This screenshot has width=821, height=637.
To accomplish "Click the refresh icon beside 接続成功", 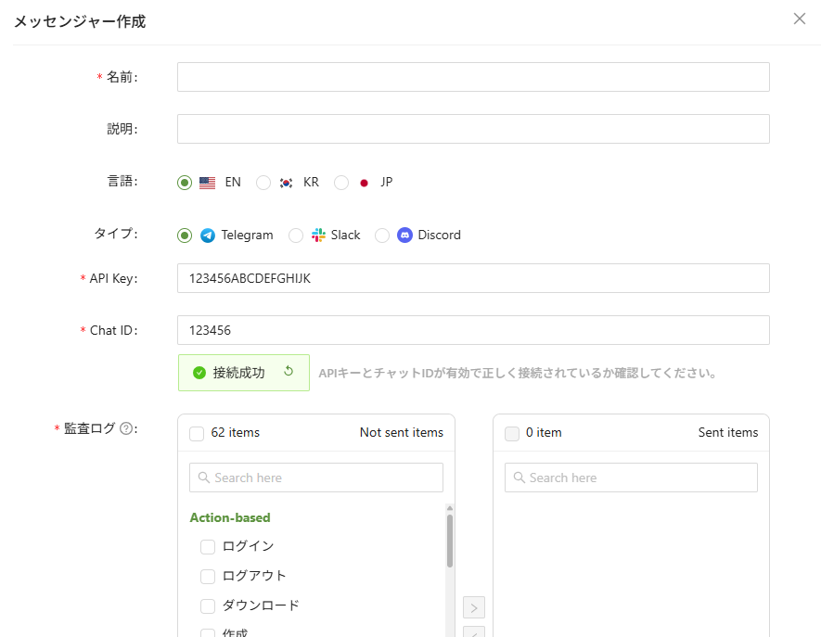I will [289, 372].
